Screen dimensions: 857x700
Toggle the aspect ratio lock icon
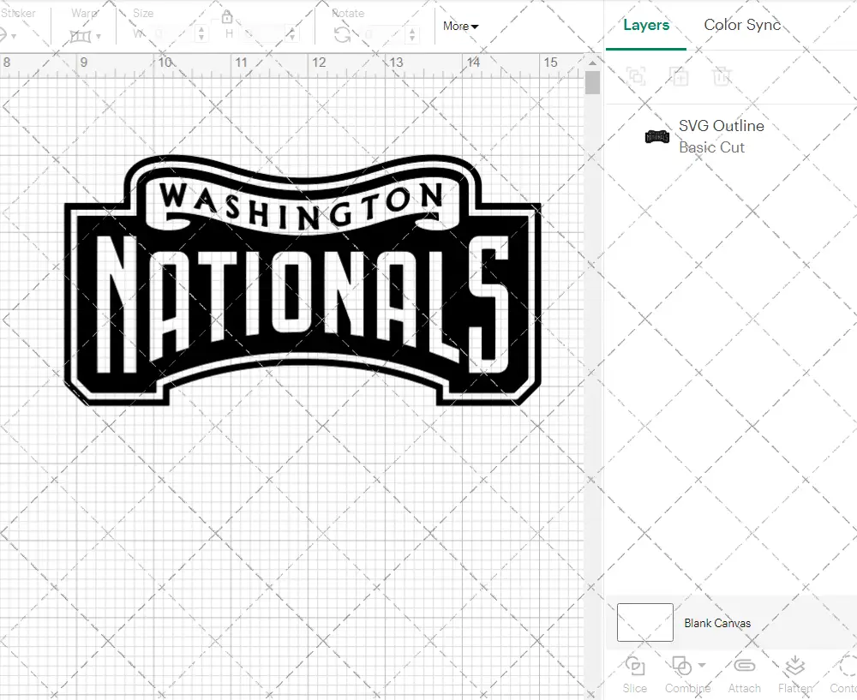[227, 17]
